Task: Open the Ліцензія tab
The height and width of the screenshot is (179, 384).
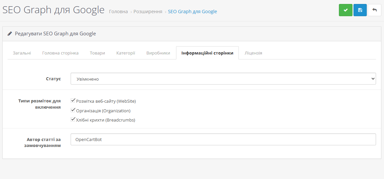Action: tap(253, 53)
